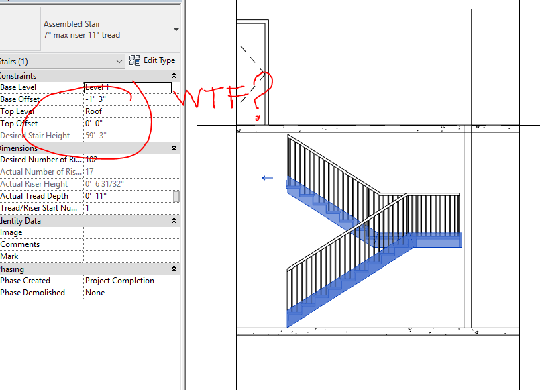Open the Stairs (1) element filter dropdown
This screenshot has height=390, width=540.
click(x=119, y=60)
